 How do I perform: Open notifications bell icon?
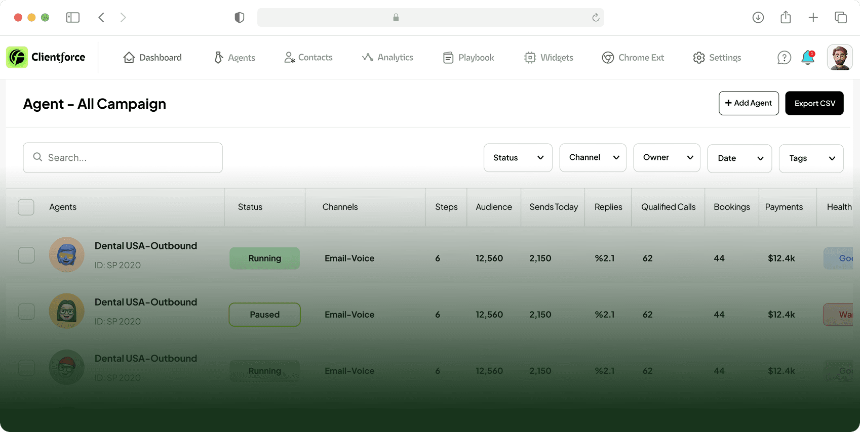[x=808, y=58]
